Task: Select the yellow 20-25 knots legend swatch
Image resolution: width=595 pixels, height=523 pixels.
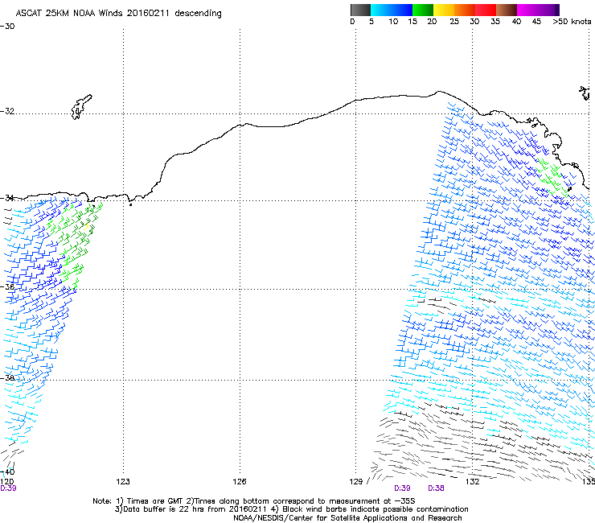Action: click(444, 10)
